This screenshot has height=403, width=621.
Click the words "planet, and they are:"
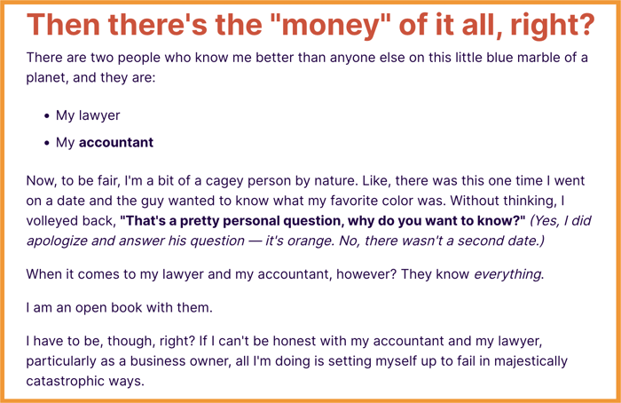[90, 77]
